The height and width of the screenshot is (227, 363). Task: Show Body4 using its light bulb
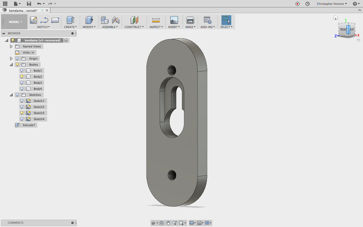[22, 89]
